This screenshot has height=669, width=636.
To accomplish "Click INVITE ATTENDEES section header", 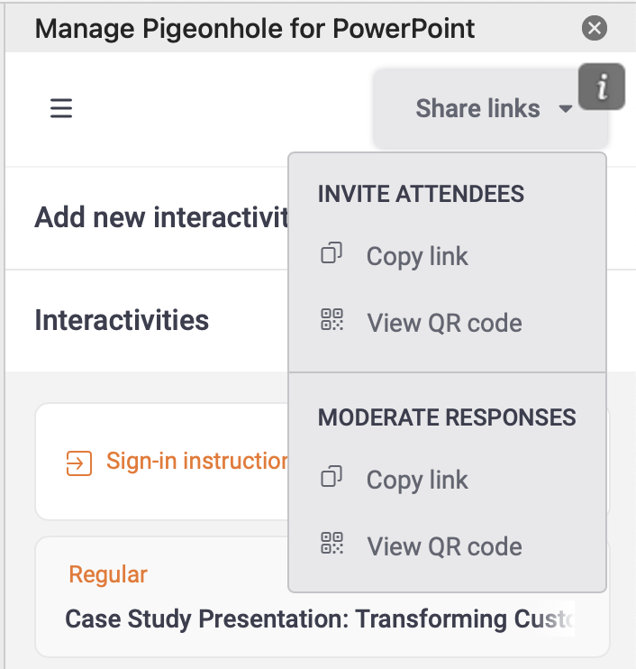I will pyautogui.click(x=421, y=194).
